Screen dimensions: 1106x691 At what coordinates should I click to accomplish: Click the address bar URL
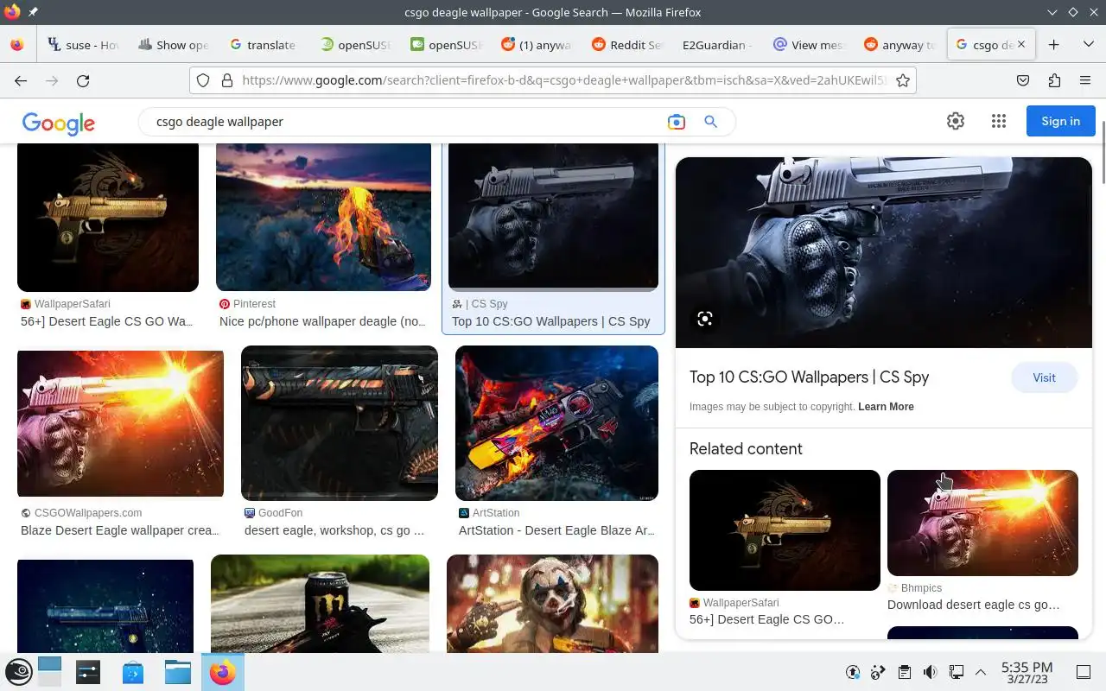tap(565, 80)
